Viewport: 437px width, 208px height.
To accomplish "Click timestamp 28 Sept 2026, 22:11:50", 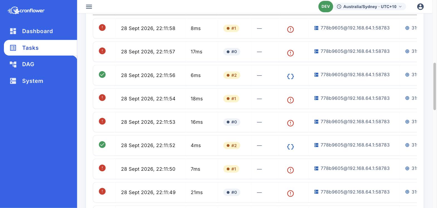I will click(148, 169).
